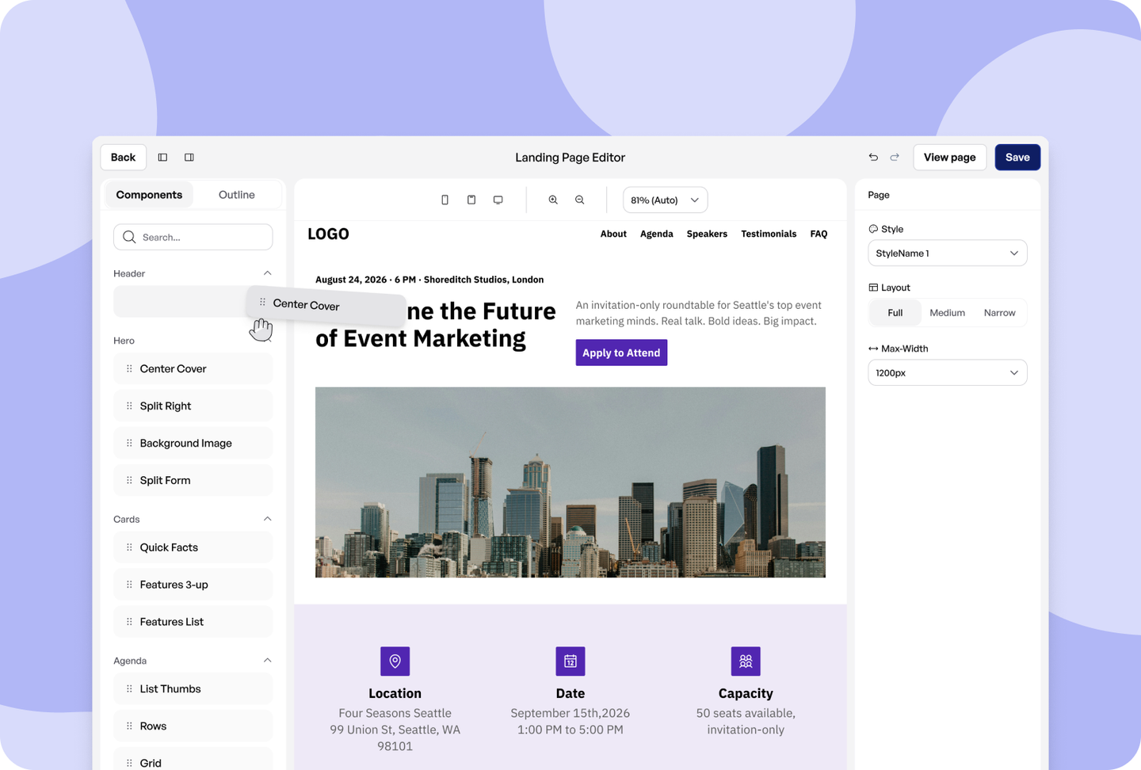1141x770 pixels.
Task: Click the Max-Width label
Action: (x=905, y=349)
